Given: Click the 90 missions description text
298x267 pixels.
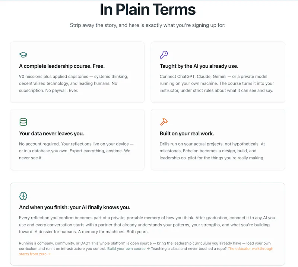Looking at the screenshot, I should [73, 83].
